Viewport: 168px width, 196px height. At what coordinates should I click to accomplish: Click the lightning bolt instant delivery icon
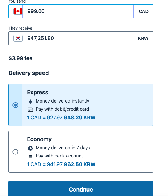tap(30, 101)
